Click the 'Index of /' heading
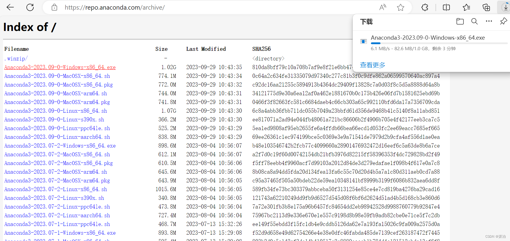The image size is (510, 241). point(30,27)
